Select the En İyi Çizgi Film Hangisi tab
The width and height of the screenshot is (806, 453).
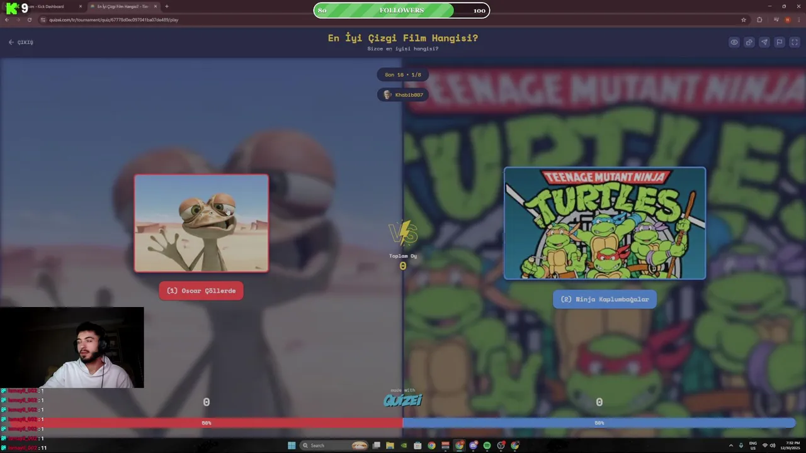point(123,6)
